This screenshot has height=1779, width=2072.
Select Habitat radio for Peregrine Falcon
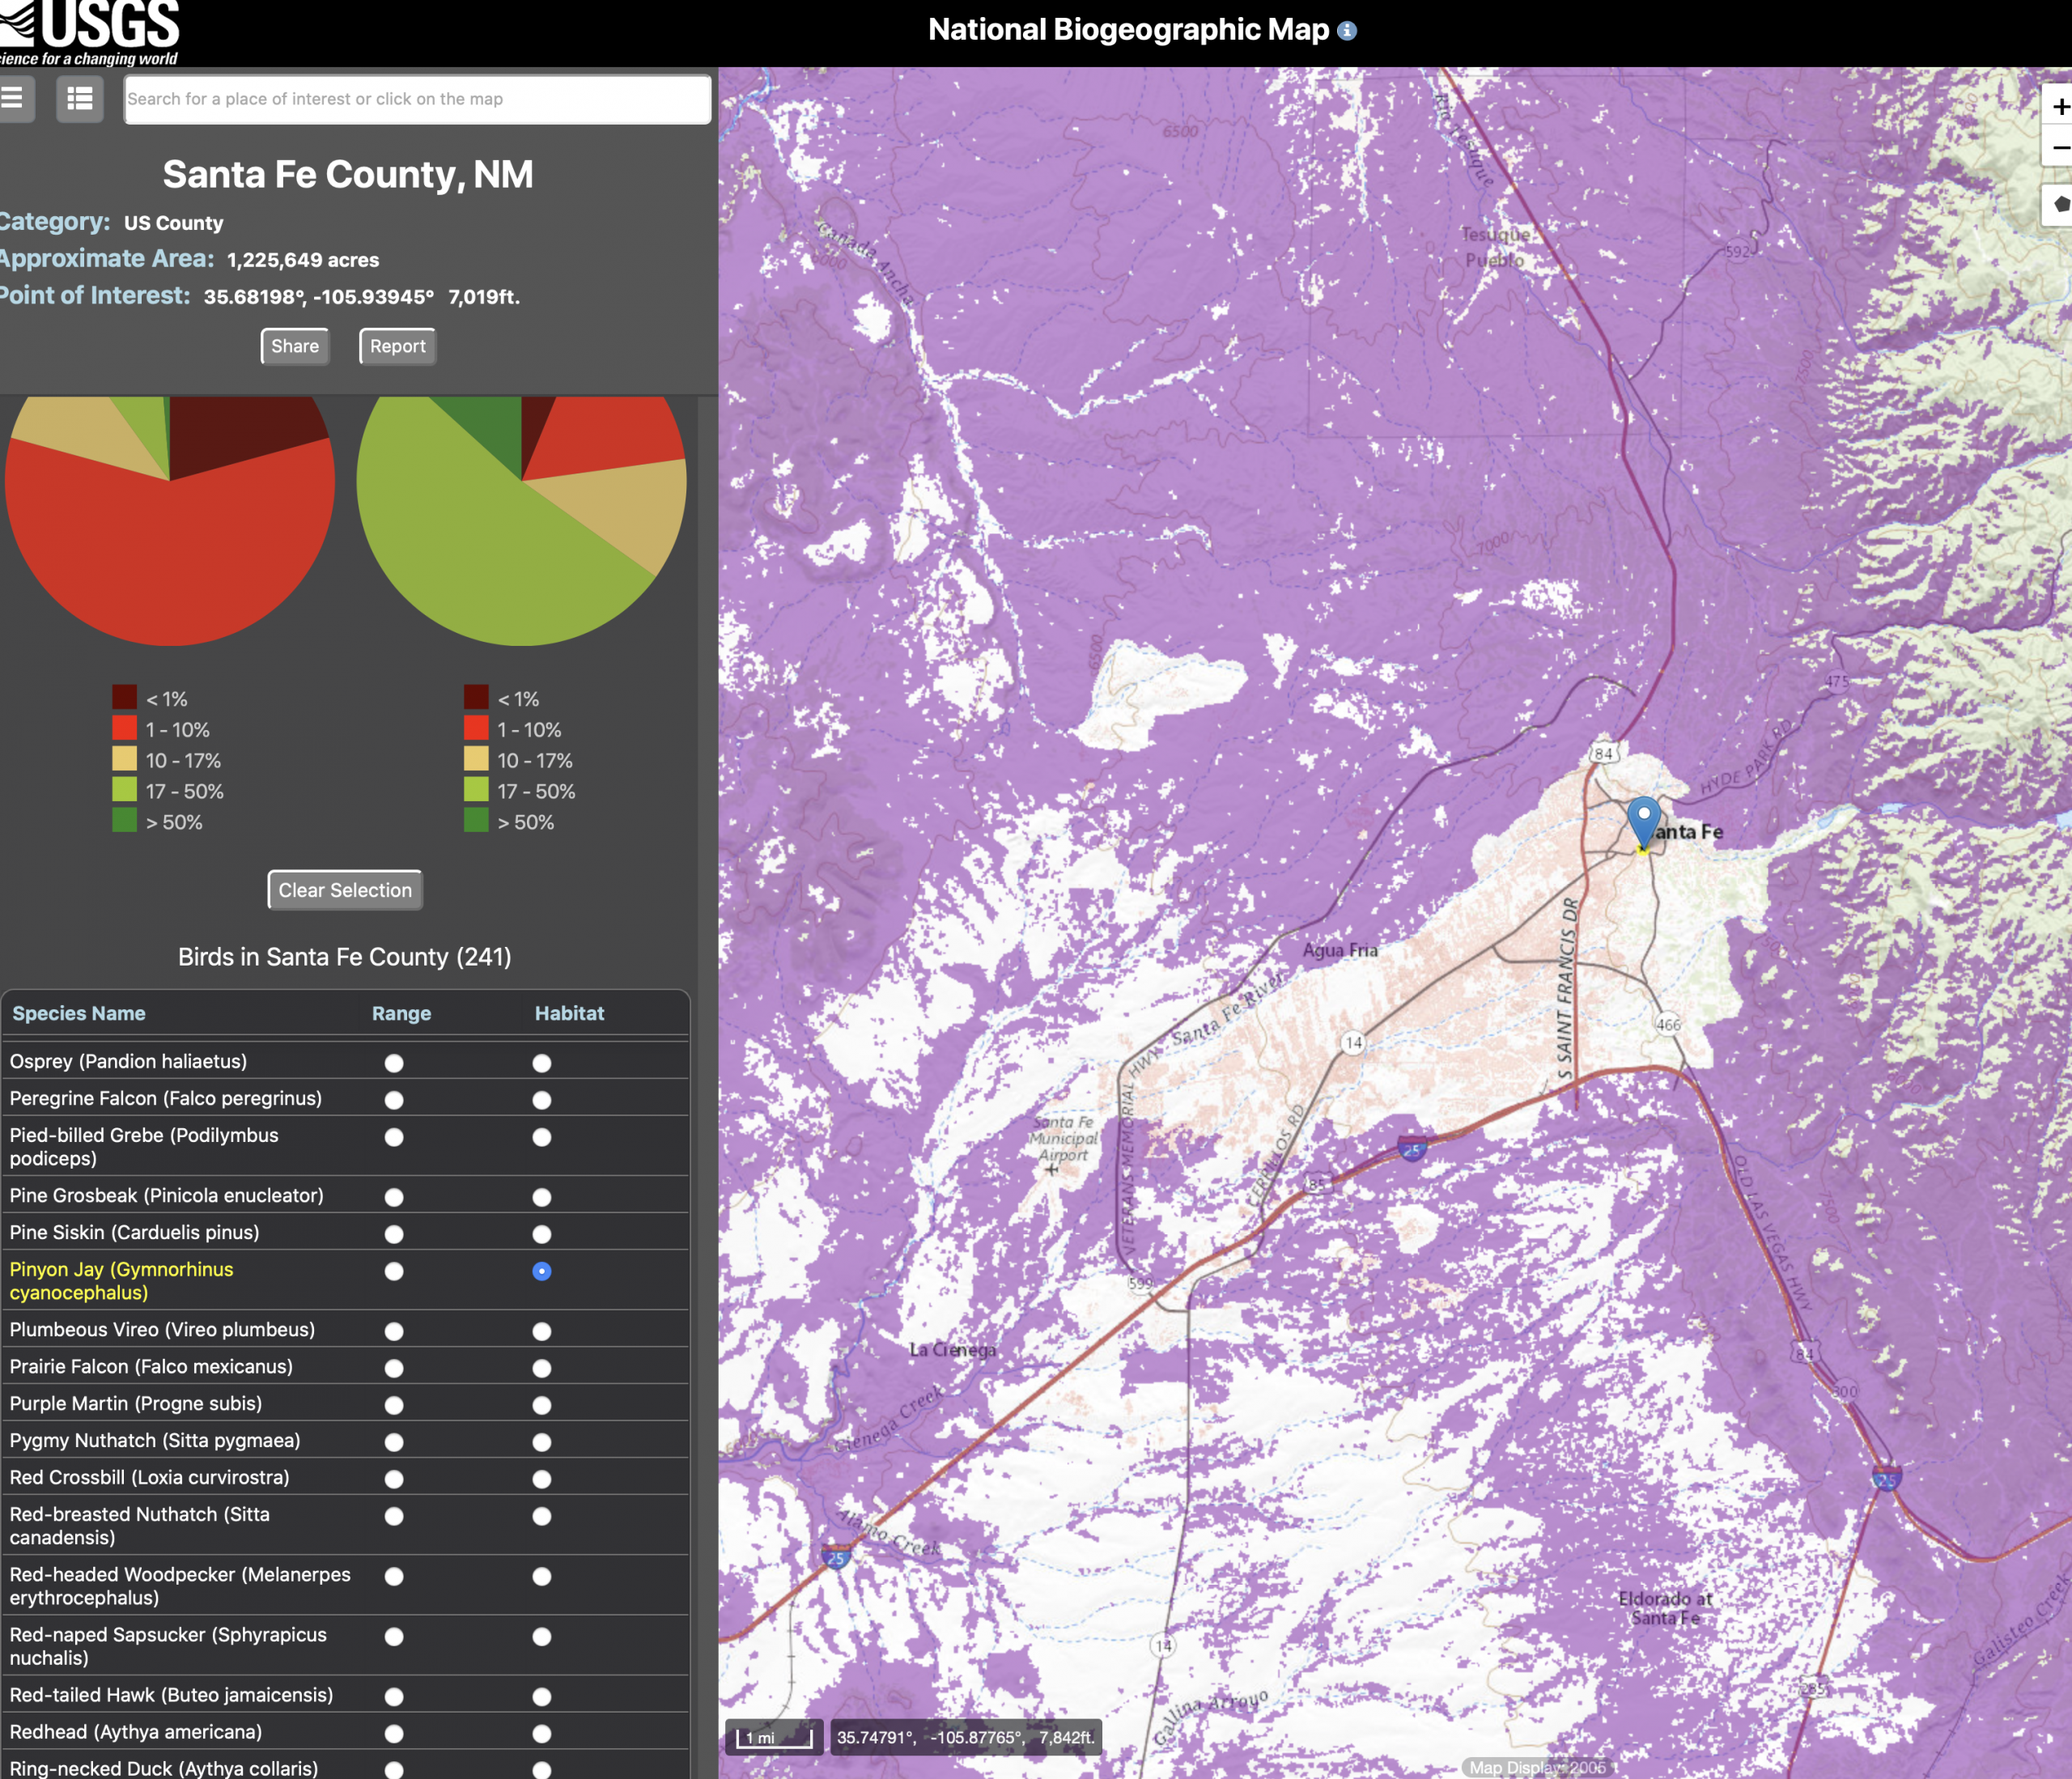point(542,1100)
